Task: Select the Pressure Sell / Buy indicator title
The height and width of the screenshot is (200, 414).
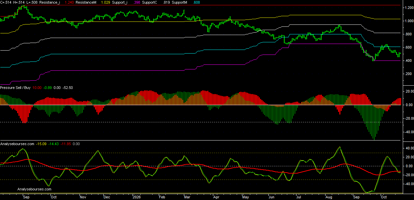Action: pos(16,88)
